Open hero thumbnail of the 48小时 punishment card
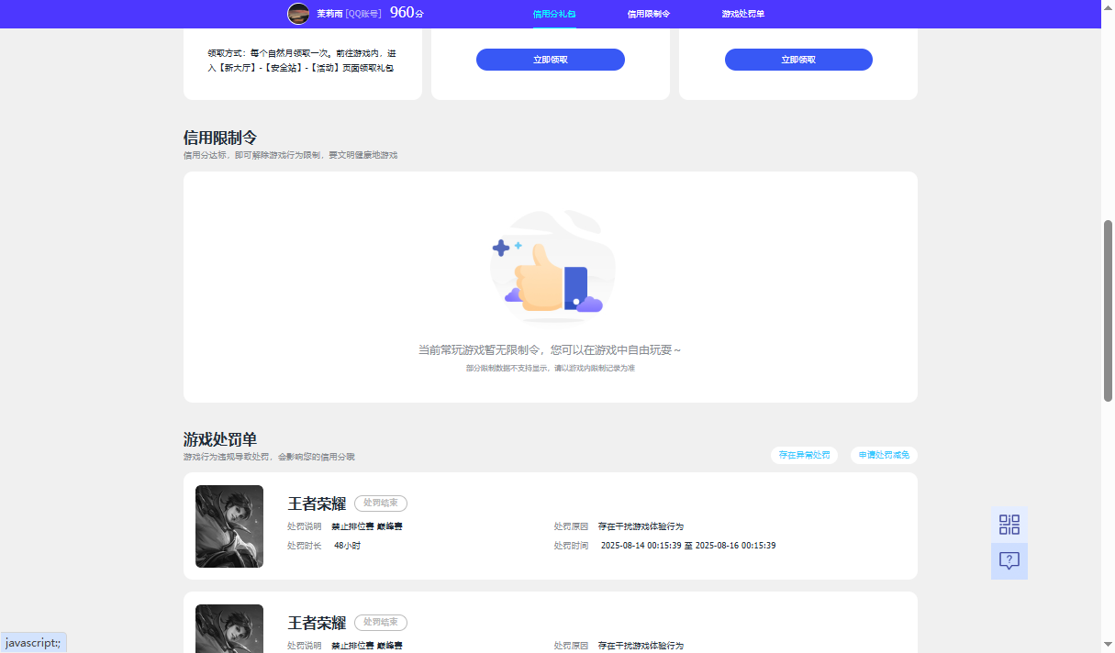Viewport: 1115px width, 653px height. [229, 526]
